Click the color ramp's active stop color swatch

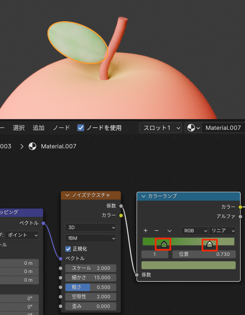[x=188, y=265]
